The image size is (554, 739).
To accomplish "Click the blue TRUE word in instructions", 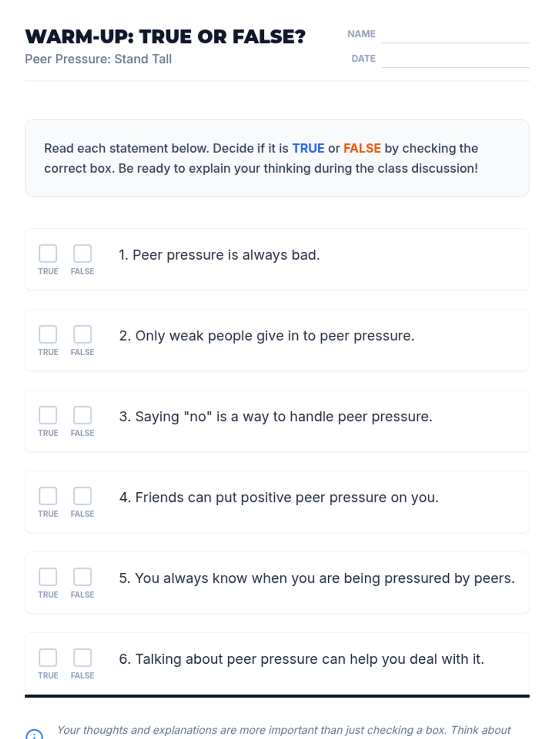I will pyautogui.click(x=308, y=148).
